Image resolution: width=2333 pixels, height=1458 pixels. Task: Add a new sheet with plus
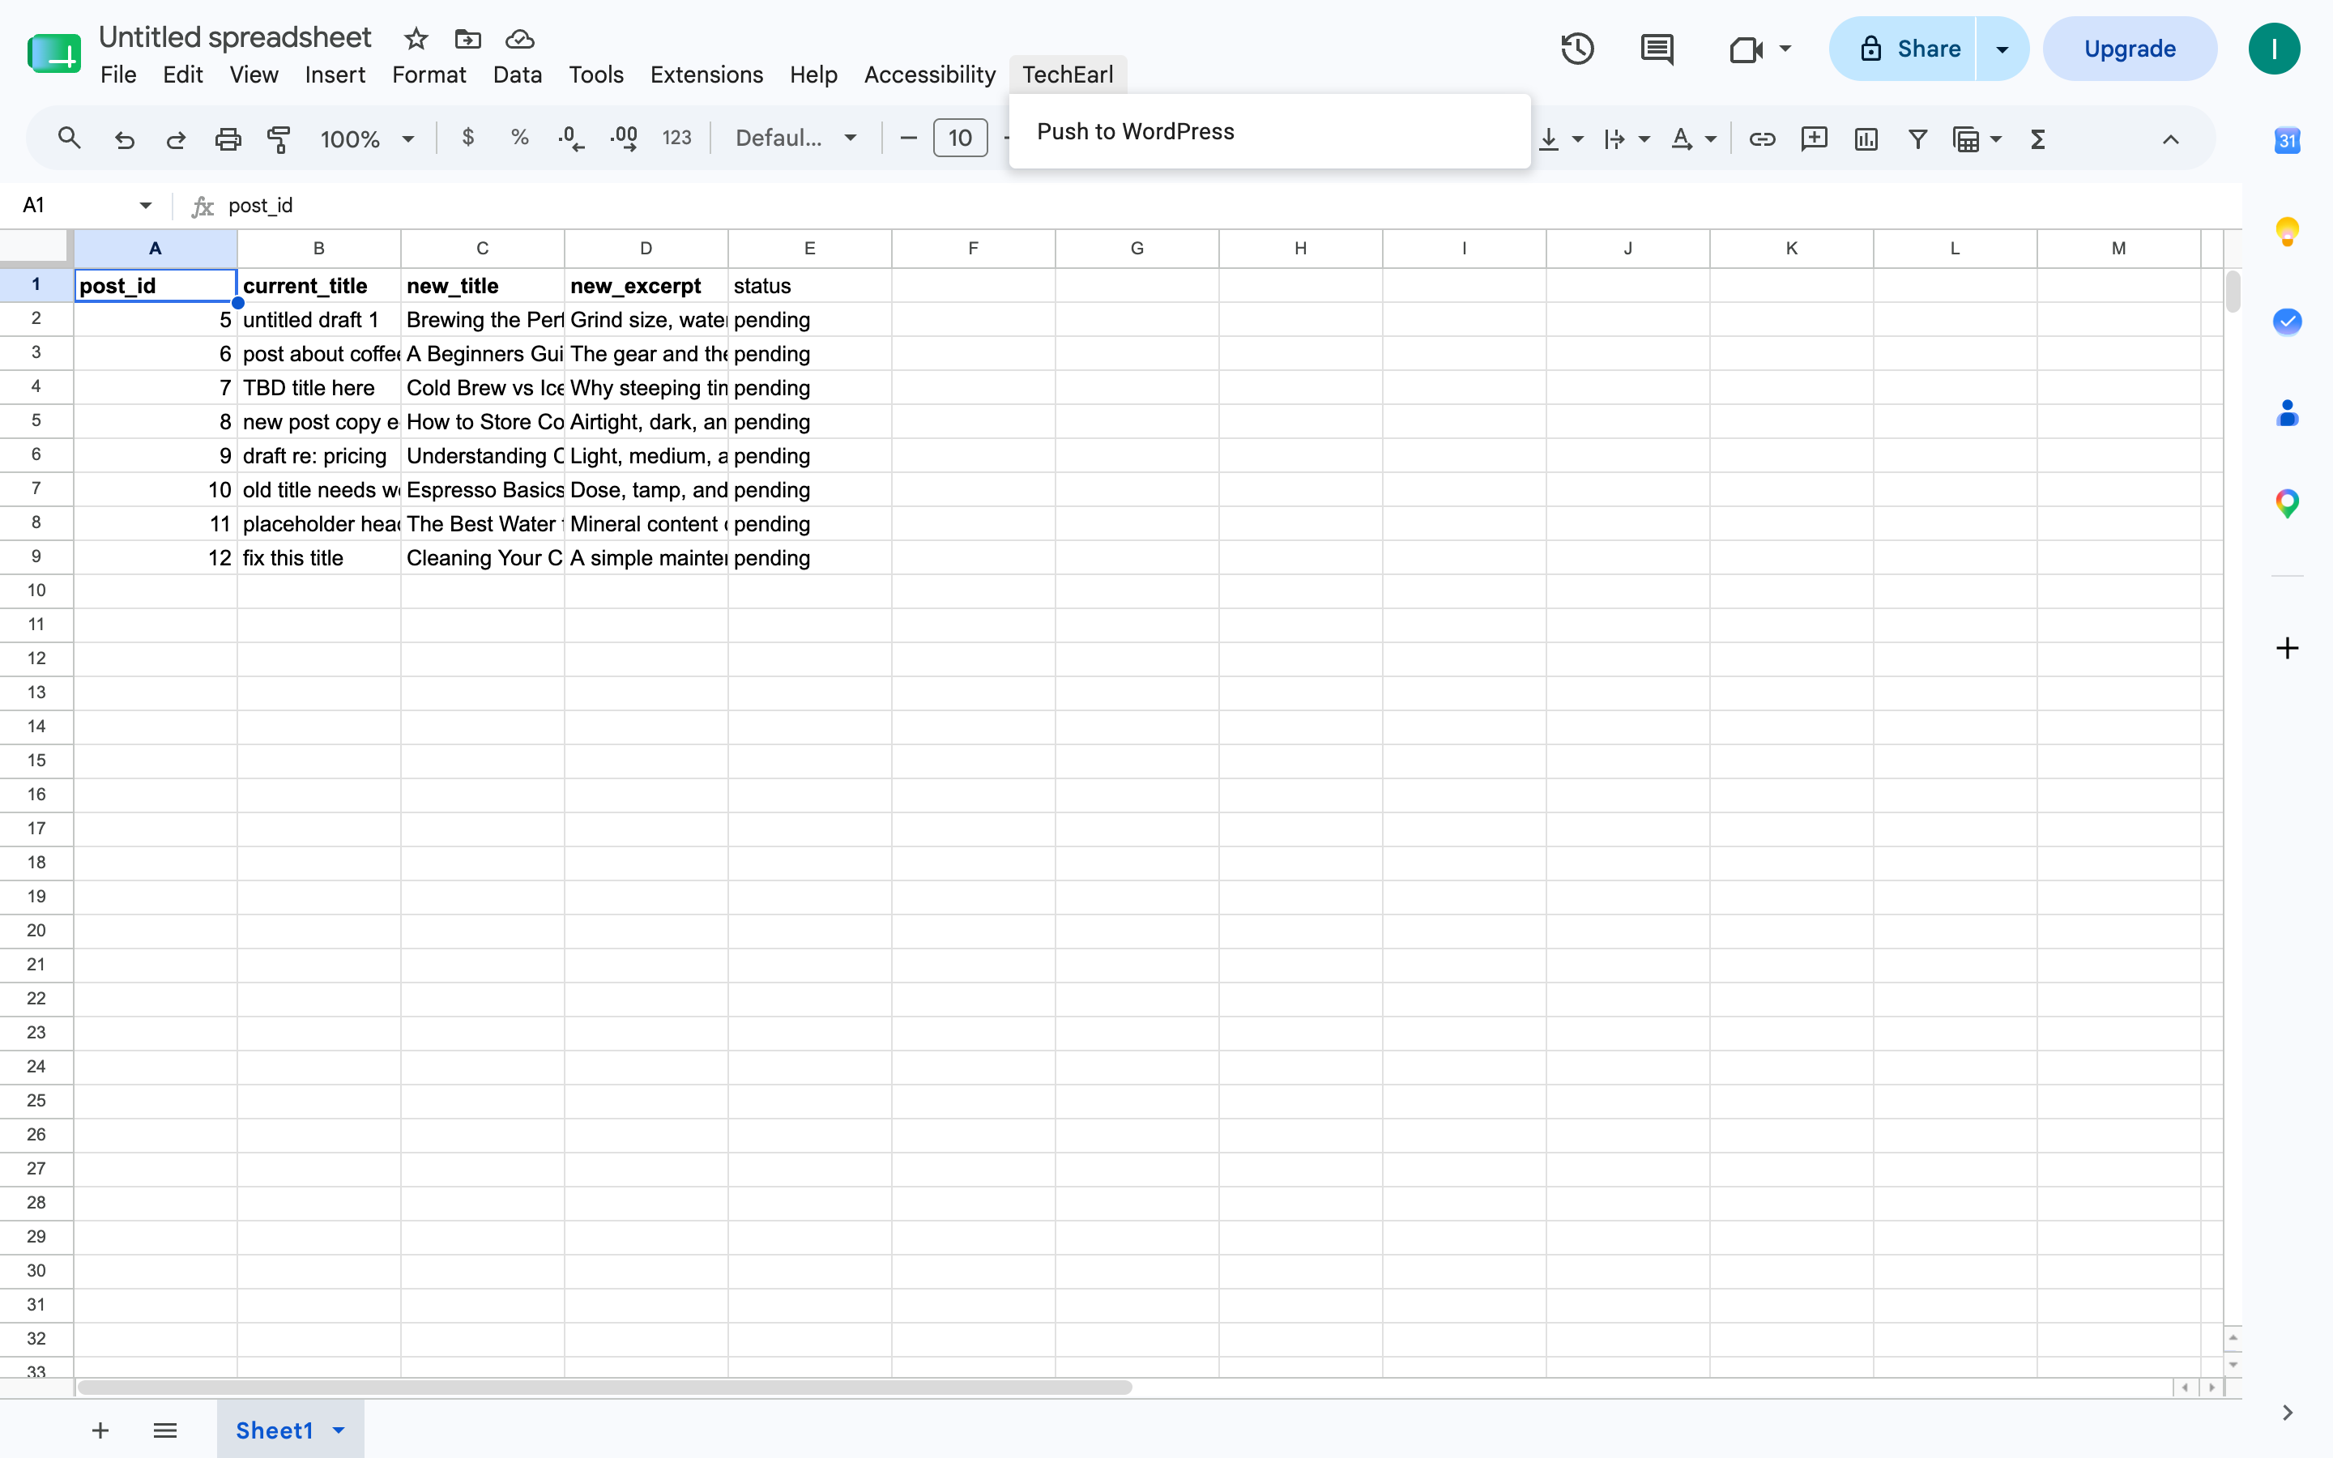click(100, 1430)
